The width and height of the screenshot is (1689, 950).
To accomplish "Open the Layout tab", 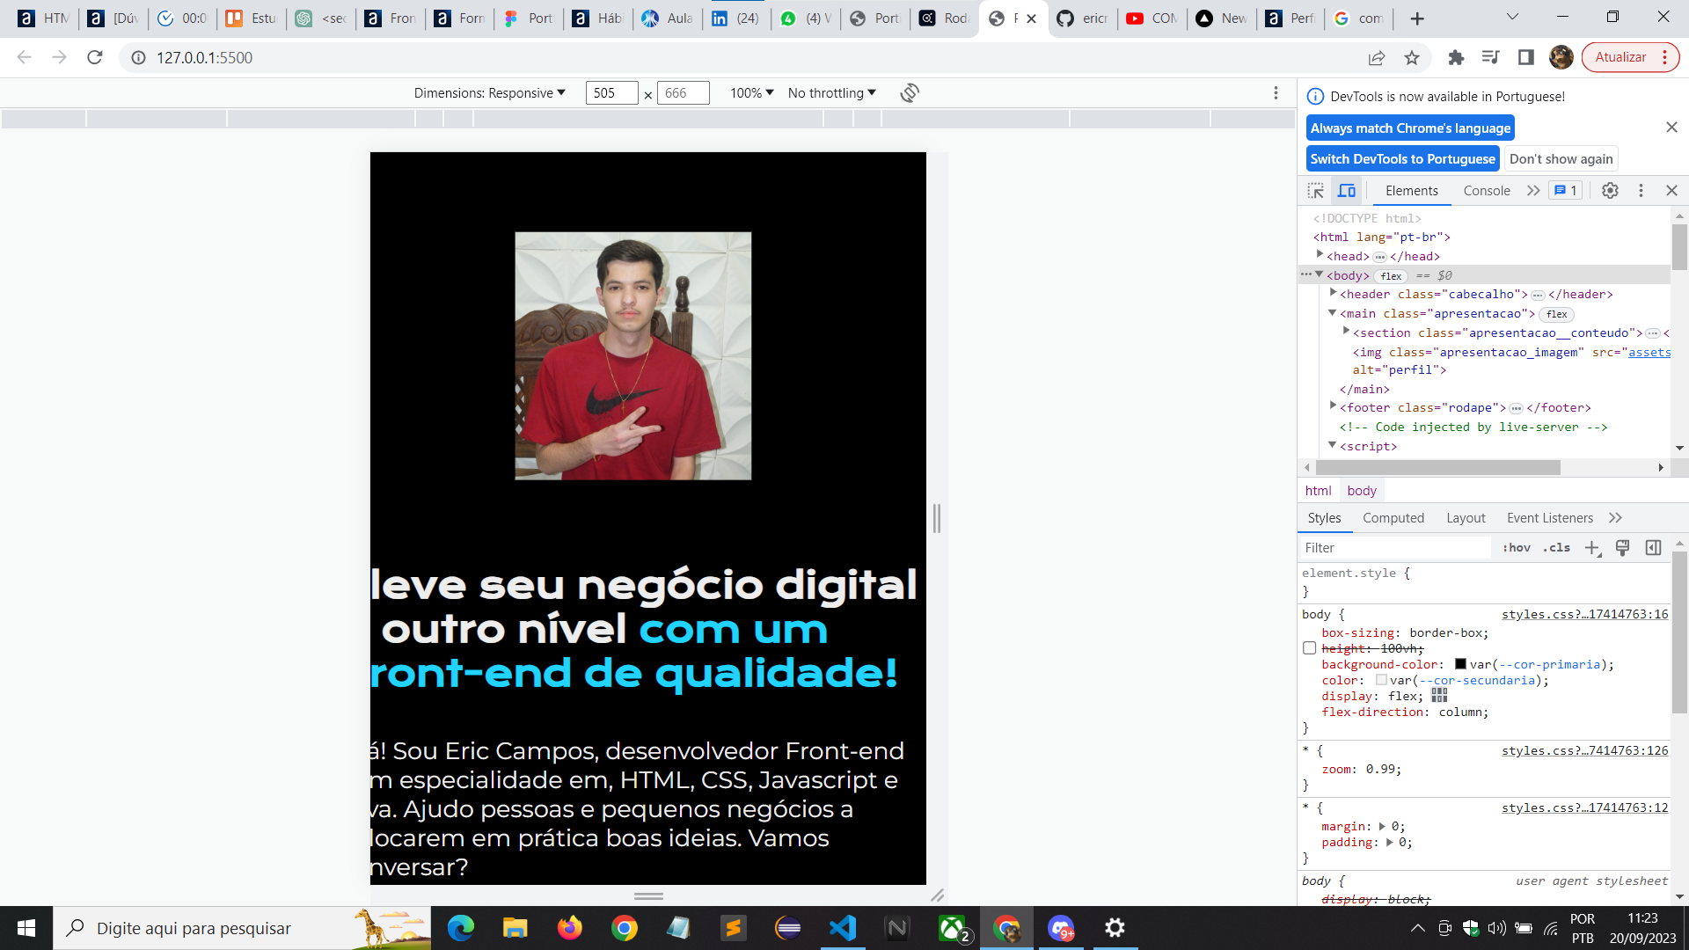I will click(x=1466, y=518).
